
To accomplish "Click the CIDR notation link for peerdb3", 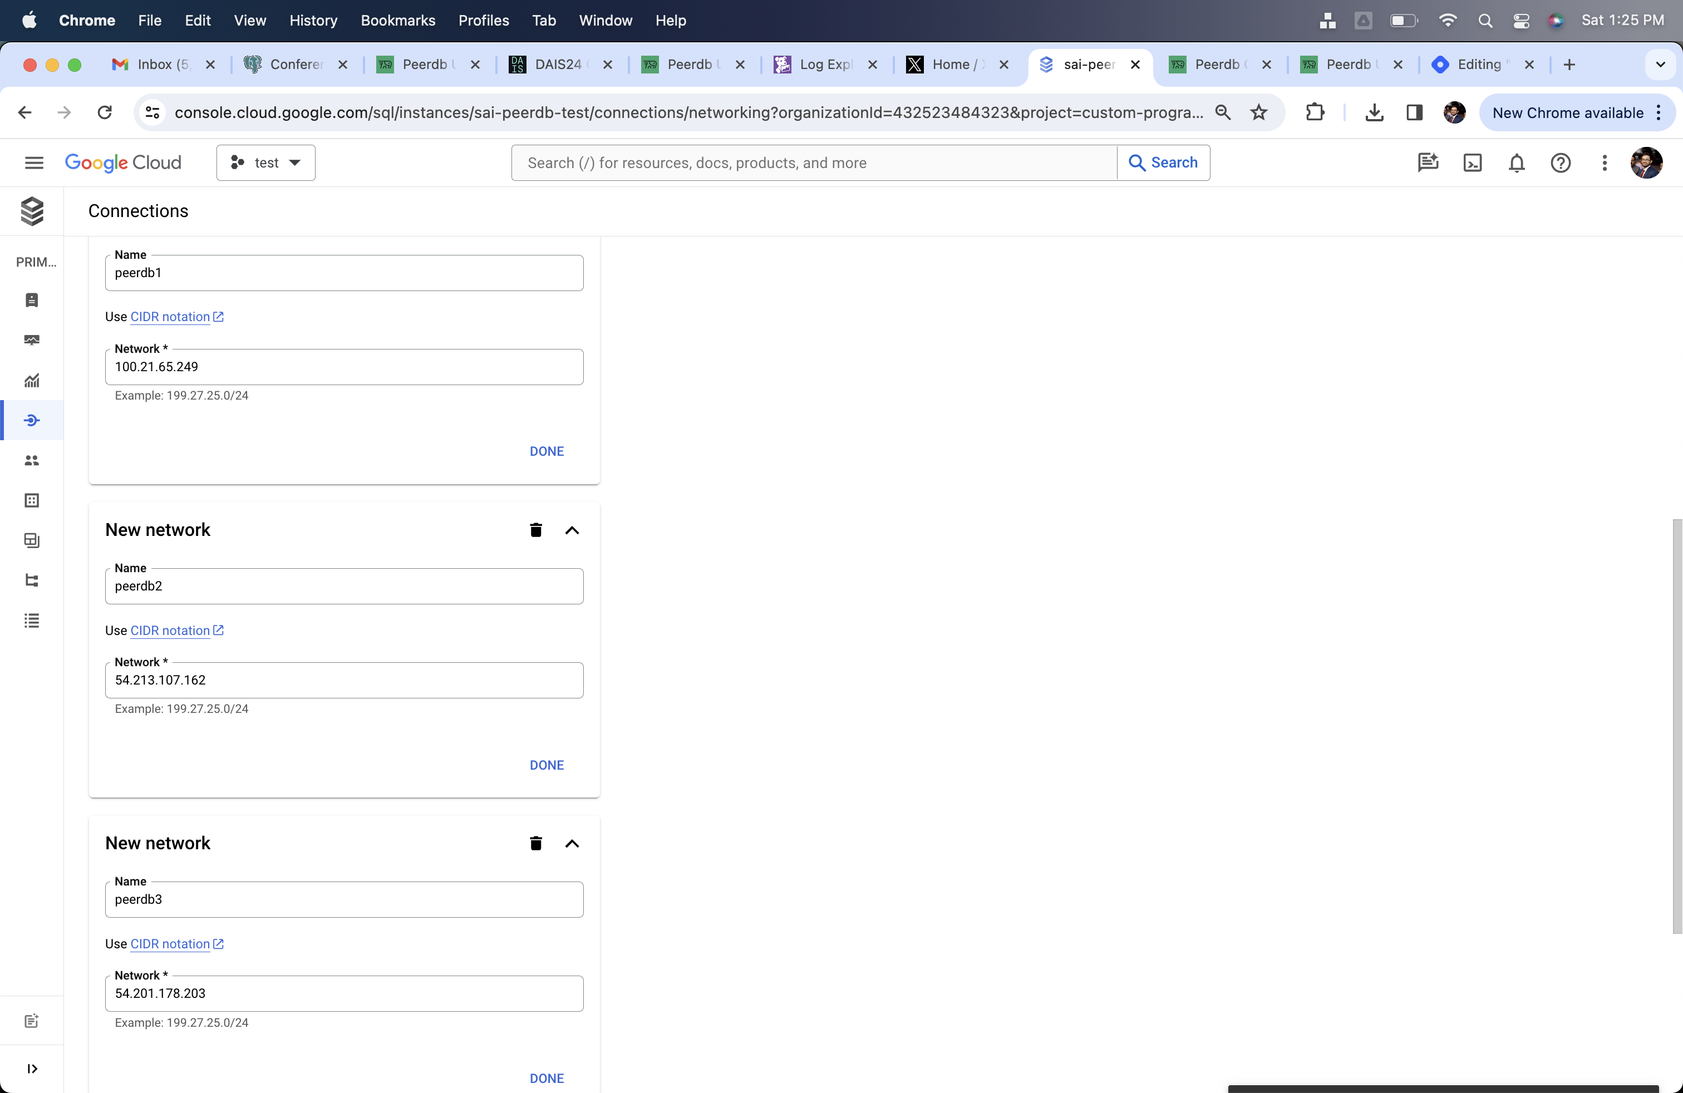I will [170, 943].
